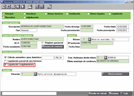Click the Tipo field showing Herencia

click(29, 30)
